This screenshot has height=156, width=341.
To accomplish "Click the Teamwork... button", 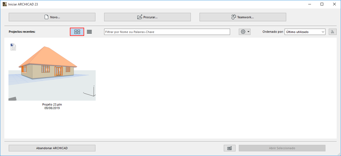I will [243, 17].
